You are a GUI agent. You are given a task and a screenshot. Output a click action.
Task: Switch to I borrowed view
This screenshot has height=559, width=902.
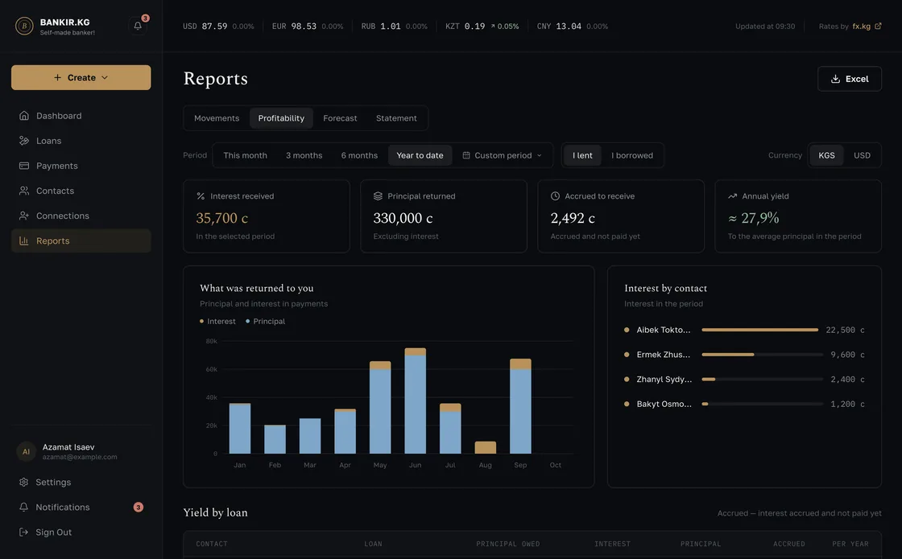point(632,155)
